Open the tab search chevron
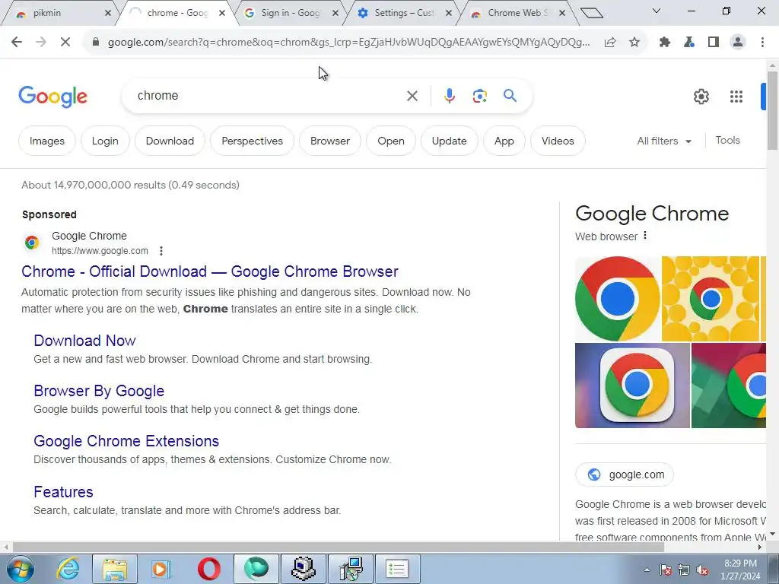This screenshot has width=779, height=584. pos(657,11)
